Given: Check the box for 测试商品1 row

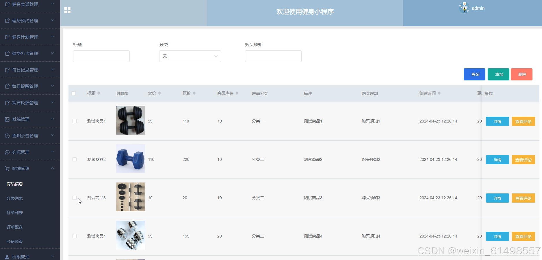Looking at the screenshot, I should 75,121.
